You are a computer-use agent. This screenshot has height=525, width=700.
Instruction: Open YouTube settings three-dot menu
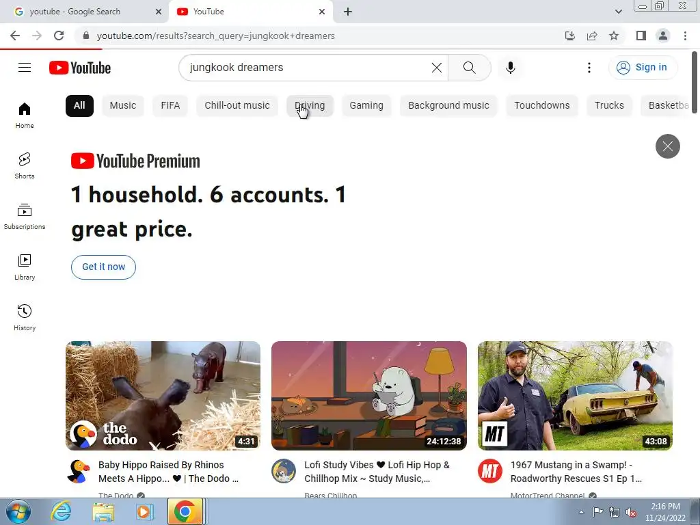pyautogui.click(x=589, y=68)
